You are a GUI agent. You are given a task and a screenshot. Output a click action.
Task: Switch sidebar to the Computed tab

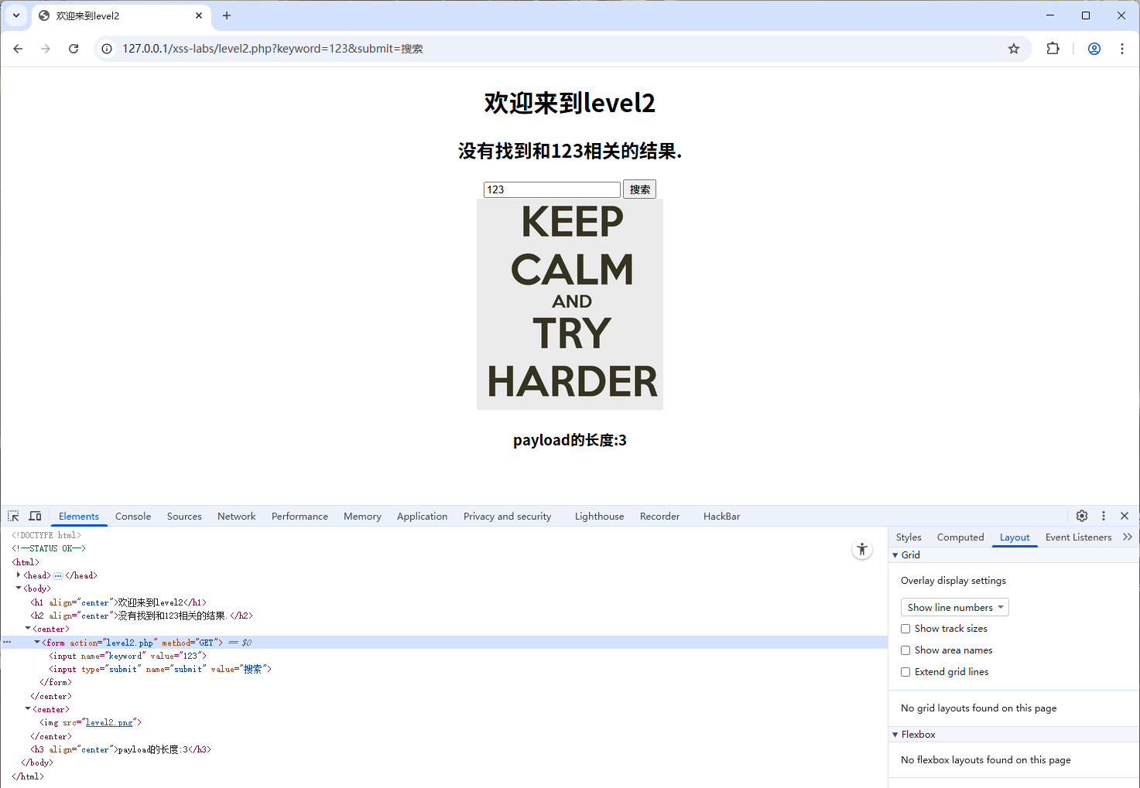tap(960, 537)
